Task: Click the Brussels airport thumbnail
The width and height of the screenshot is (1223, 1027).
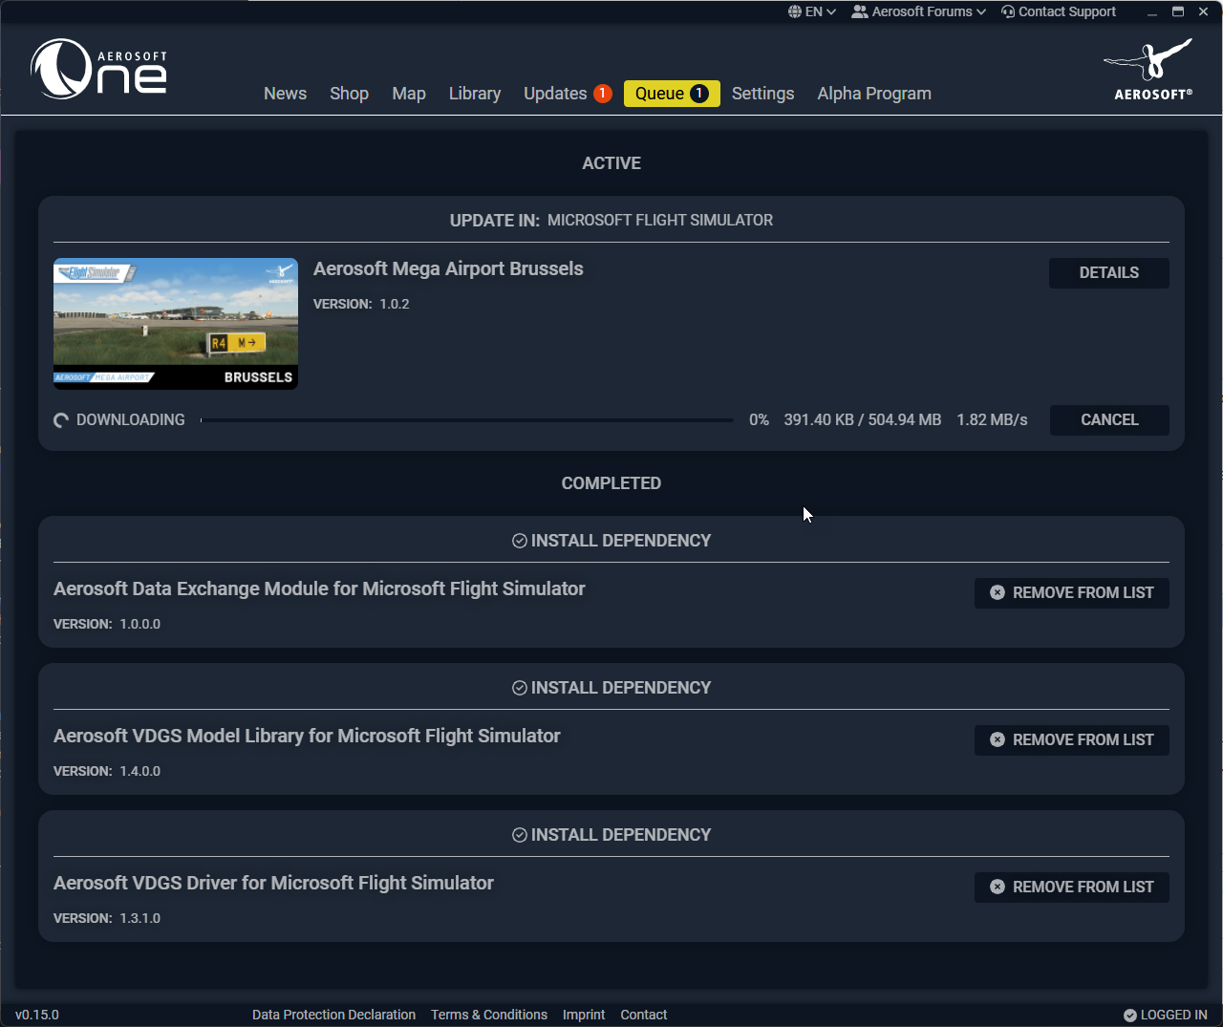Action: (x=176, y=324)
